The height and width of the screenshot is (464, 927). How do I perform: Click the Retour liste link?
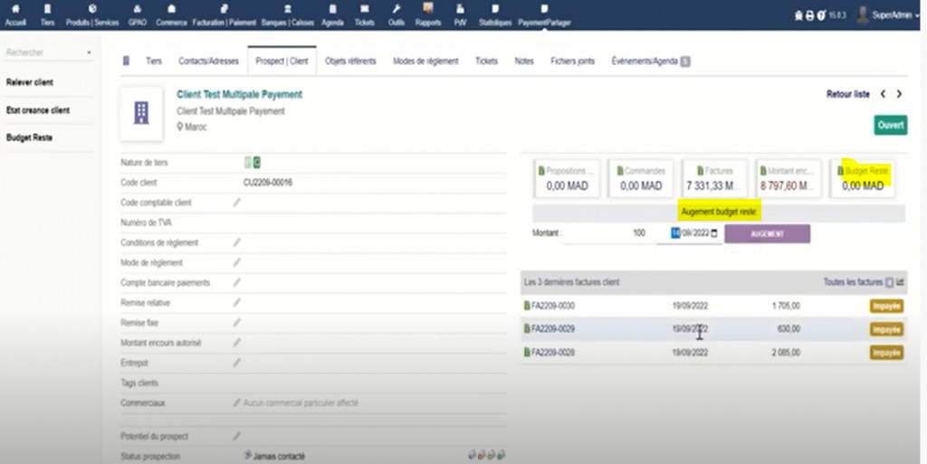(847, 94)
